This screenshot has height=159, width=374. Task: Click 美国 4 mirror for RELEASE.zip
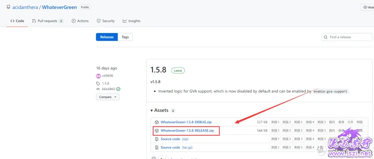tap(310, 131)
